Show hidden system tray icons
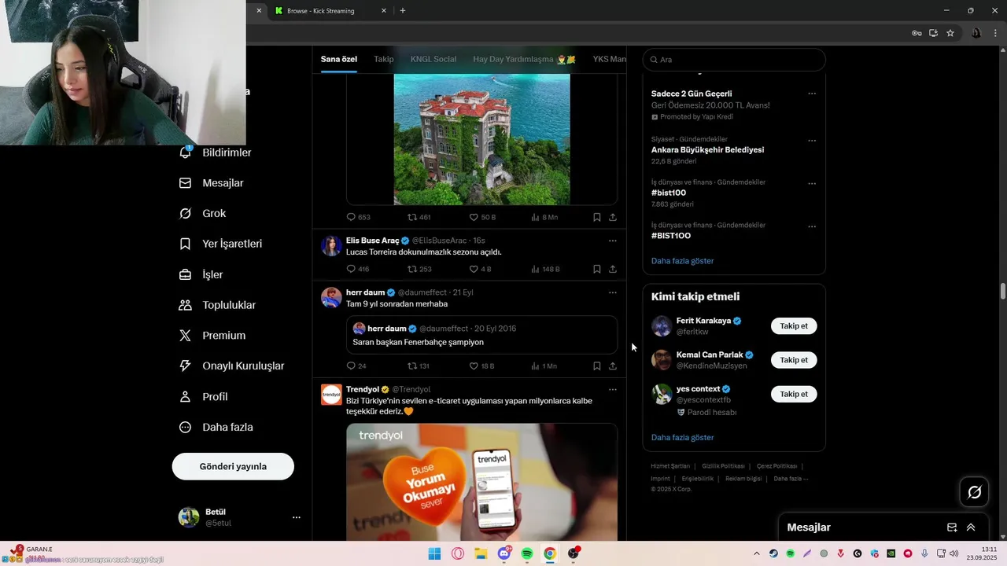Screen dimensions: 1007x566 pyautogui.click(x=757, y=553)
